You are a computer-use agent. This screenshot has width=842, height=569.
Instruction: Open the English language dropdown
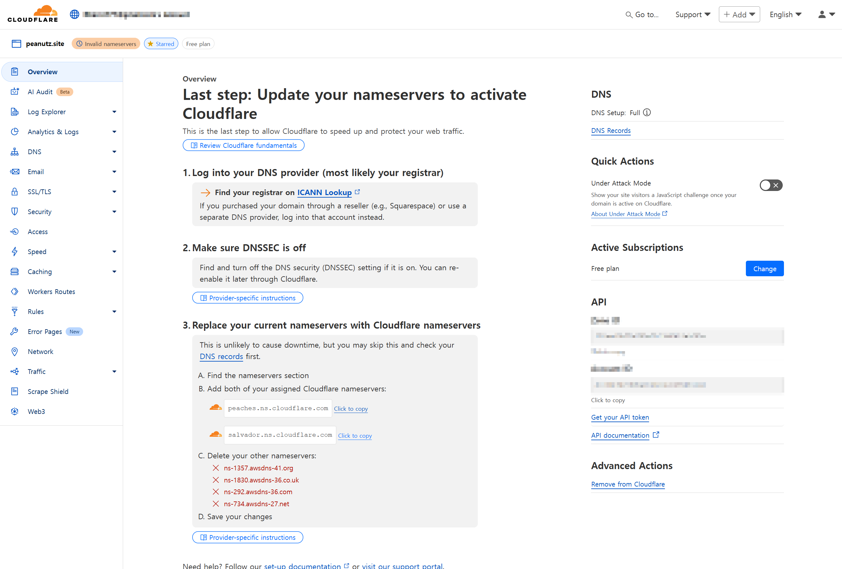point(785,15)
